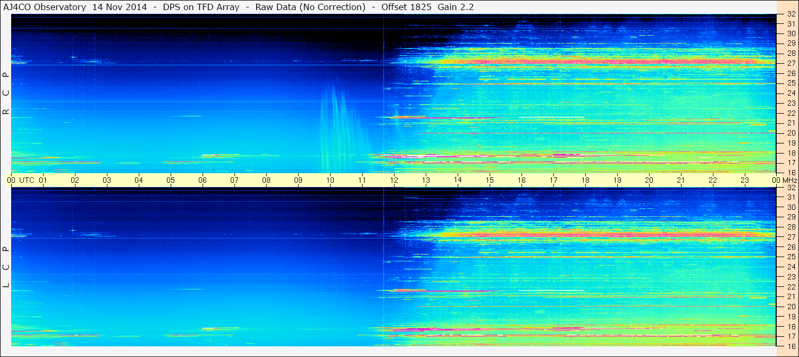Select the 27 MHz label in RCP panel
The height and width of the screenshot is (357, 799).
pyautogui.click(x=791, y=63)
